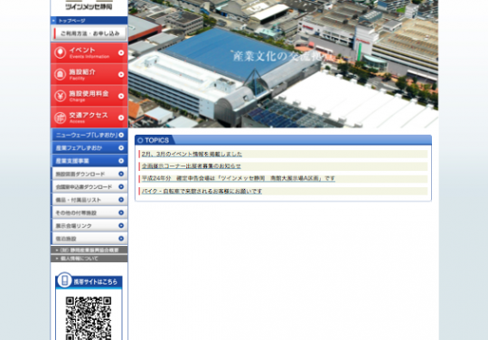Click the balloon icon beside イベント
This screenshot has width=488, height=340.
coord(60,52)
